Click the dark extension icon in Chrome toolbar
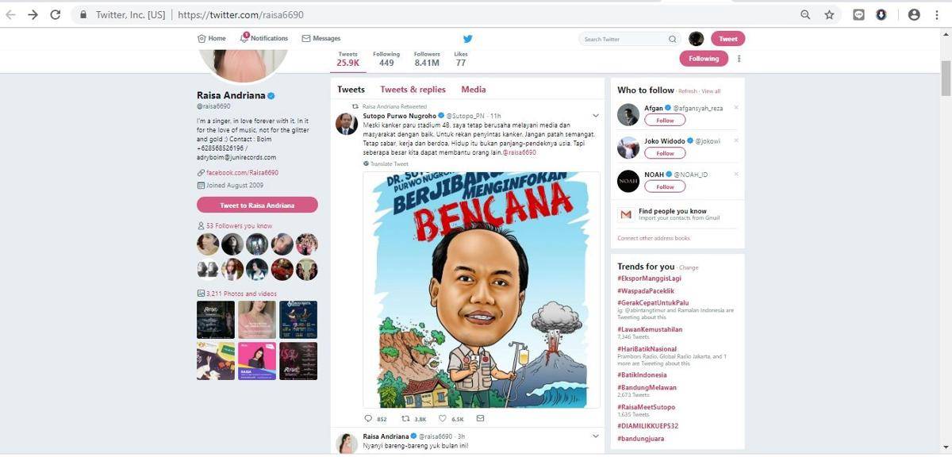The width and height of the screenshot is (952, 457). [881, 14]
